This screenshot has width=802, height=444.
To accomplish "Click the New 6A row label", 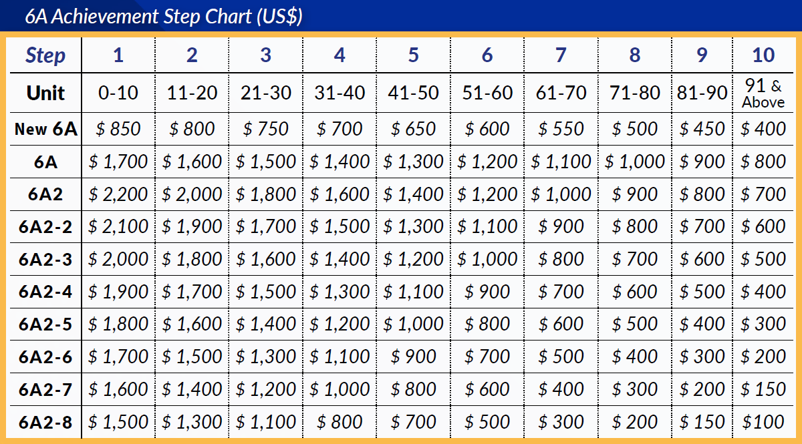I will coord(45,129).
